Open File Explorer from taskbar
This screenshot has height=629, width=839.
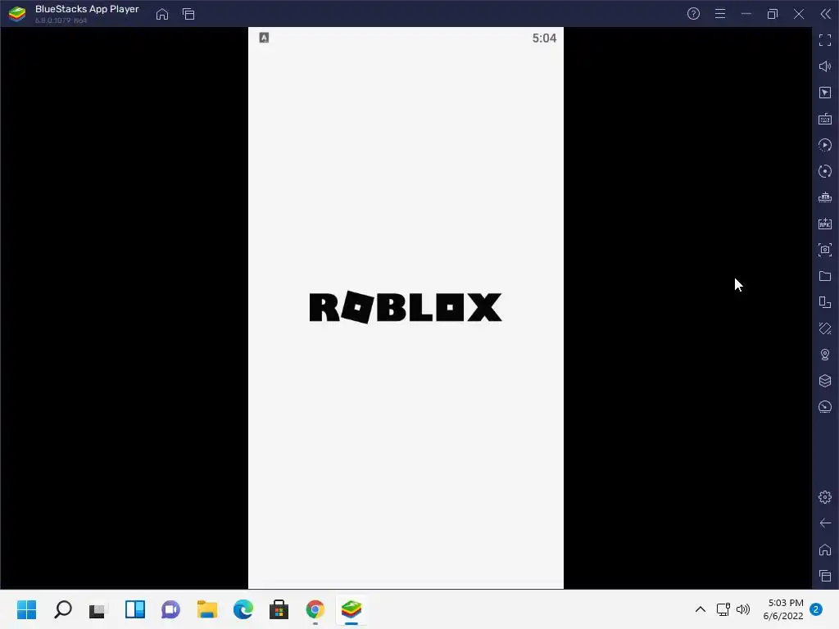point(207,609)
